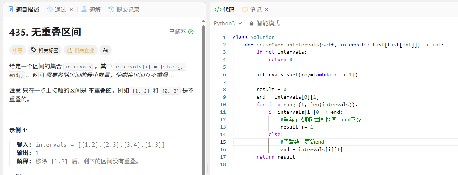Click the example input intervals line

[91, 145]
